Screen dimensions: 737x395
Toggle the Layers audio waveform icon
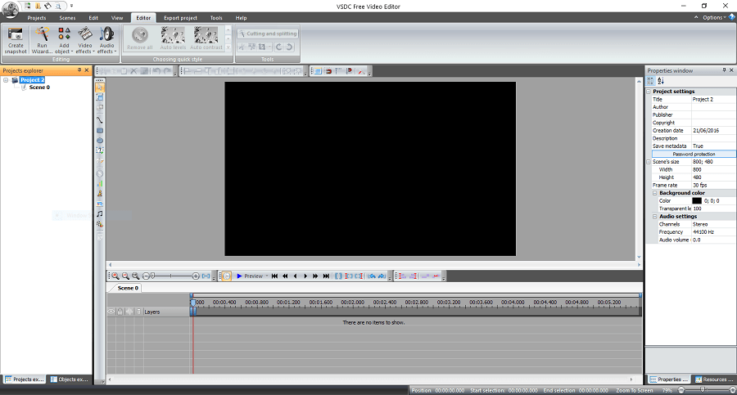129,312
